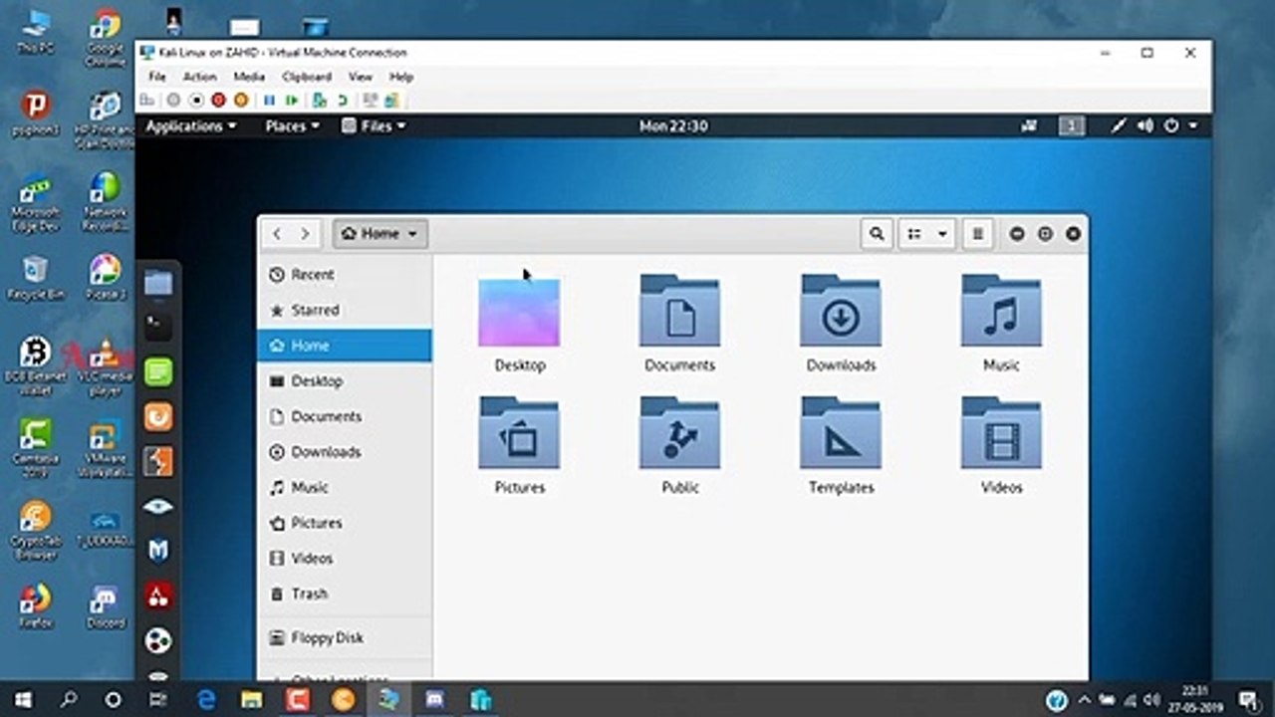1275x717 pixels.
Task: Go forward with the right arrow button
Action: tap(305, 234)
